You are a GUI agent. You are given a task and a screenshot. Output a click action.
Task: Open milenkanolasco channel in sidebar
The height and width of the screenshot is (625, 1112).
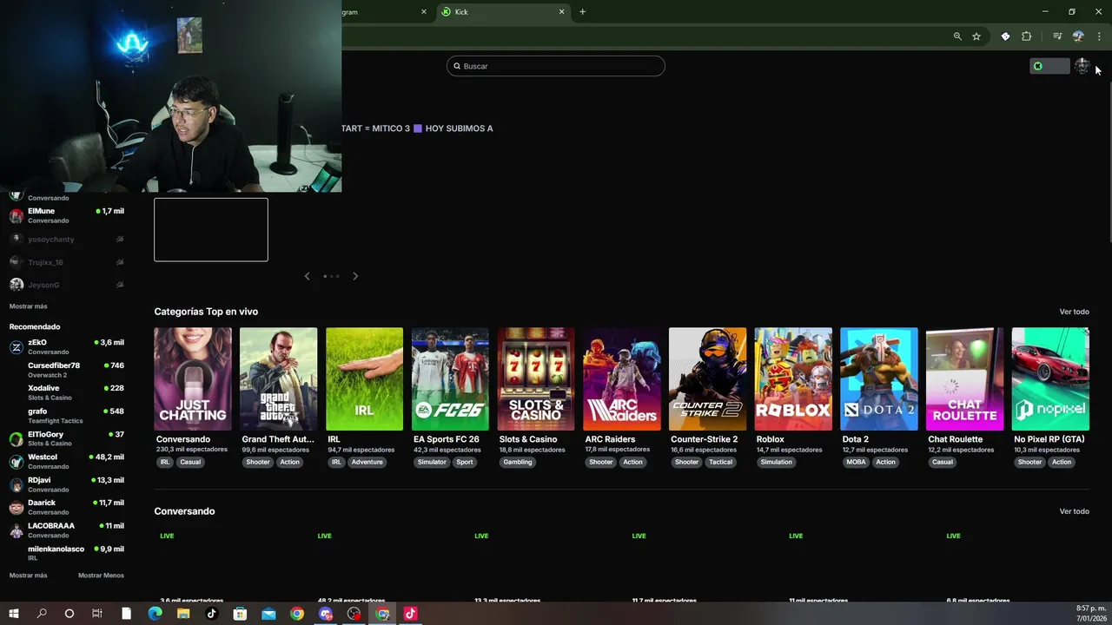[67, 553]
